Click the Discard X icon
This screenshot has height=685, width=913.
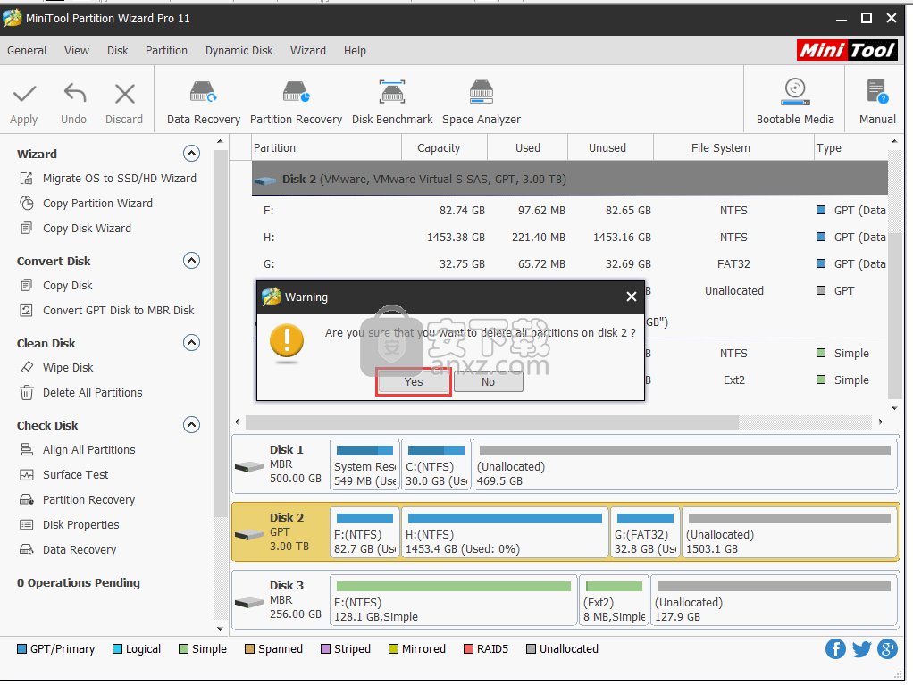pos(124,94)
